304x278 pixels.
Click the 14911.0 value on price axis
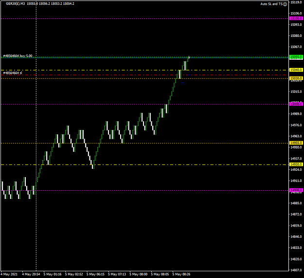click(296, 181)
